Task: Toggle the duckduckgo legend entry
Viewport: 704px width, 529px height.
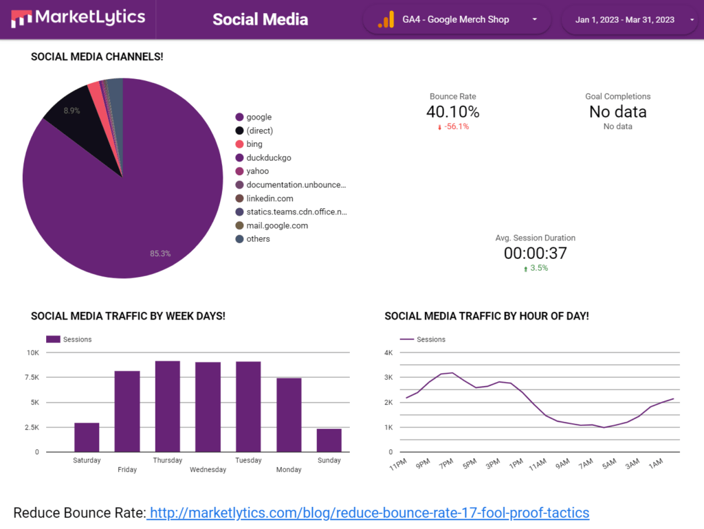Action: point(268,158)
